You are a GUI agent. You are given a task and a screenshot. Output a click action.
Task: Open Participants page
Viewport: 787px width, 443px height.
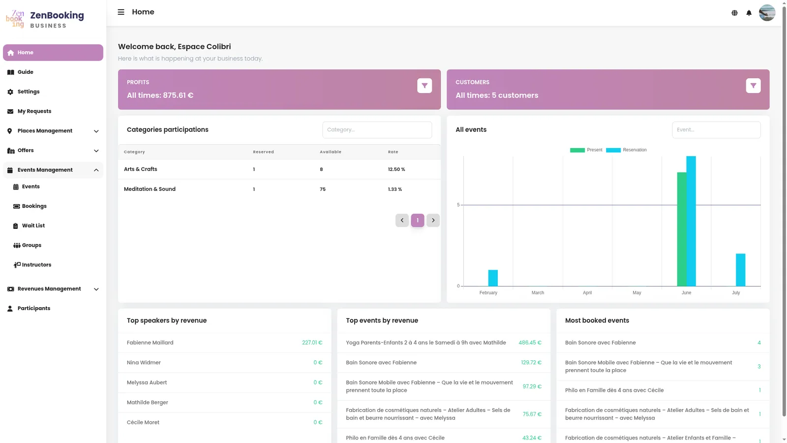click(53, 309)
